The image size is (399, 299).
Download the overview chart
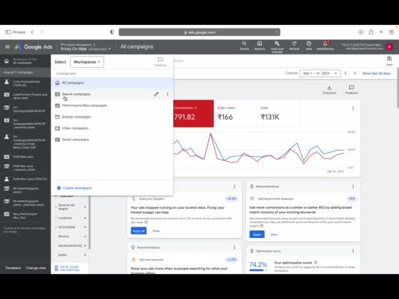[x=329, y=90]
